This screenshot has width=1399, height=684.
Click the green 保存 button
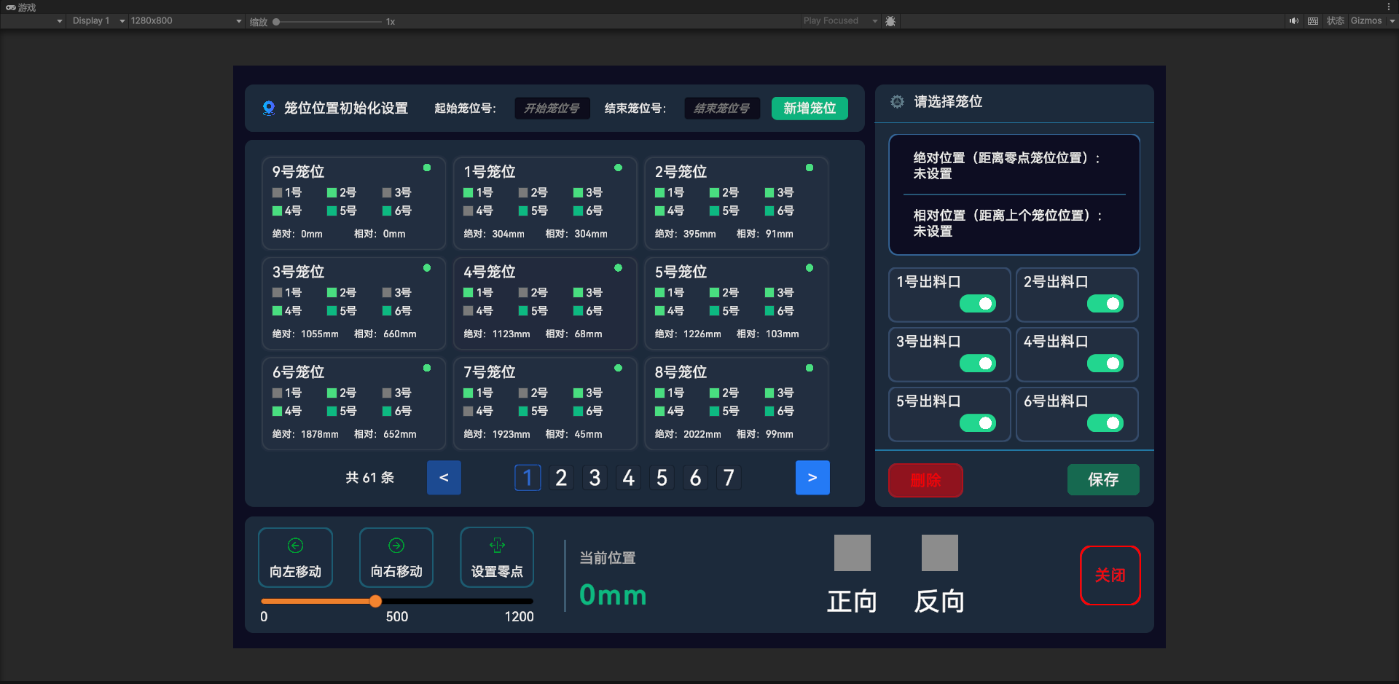coord(1103,479)
